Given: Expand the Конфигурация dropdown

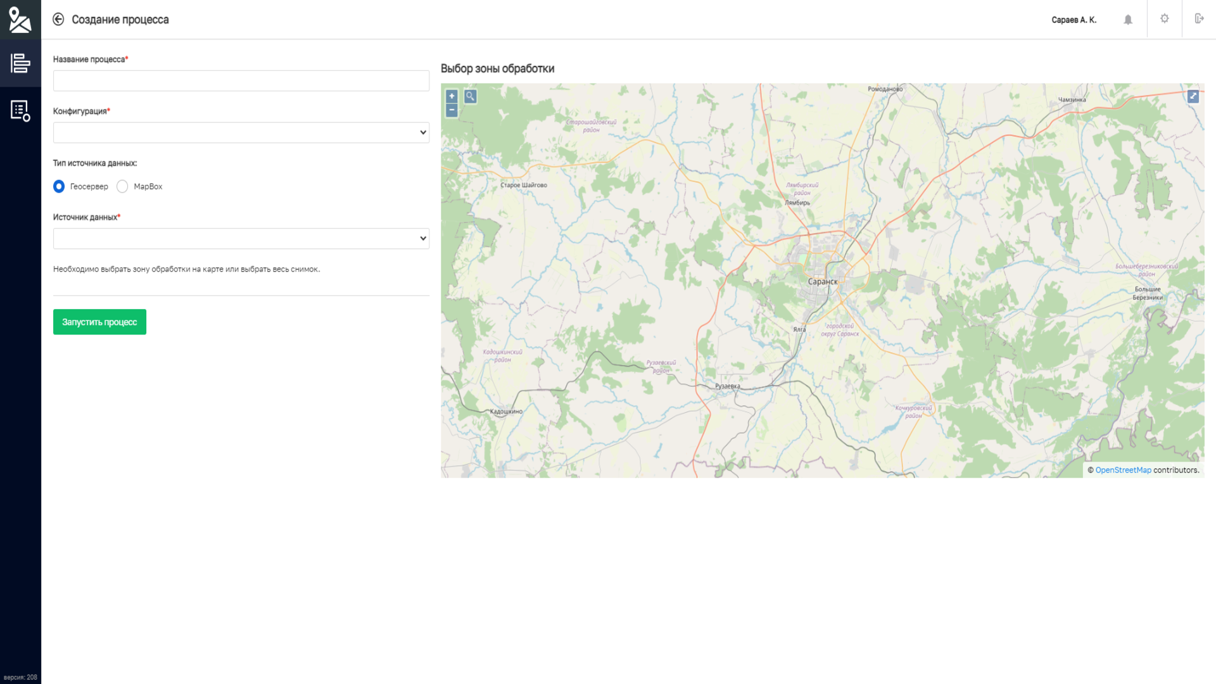Looking at the screenshot, I should coord(241,132).
